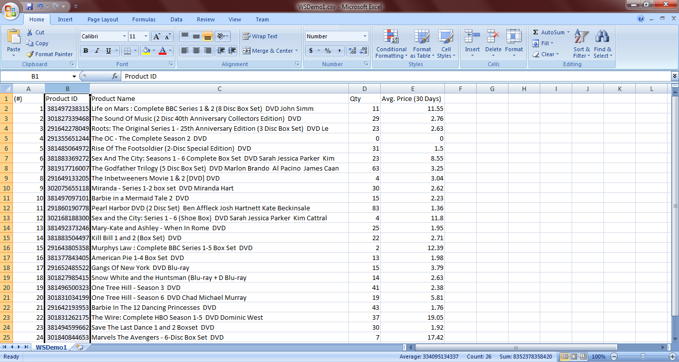Viewport: 679px width, 362px height.
Task: Open fill color palette arrow
Action: pyautogui.click(x=154, y=51)
